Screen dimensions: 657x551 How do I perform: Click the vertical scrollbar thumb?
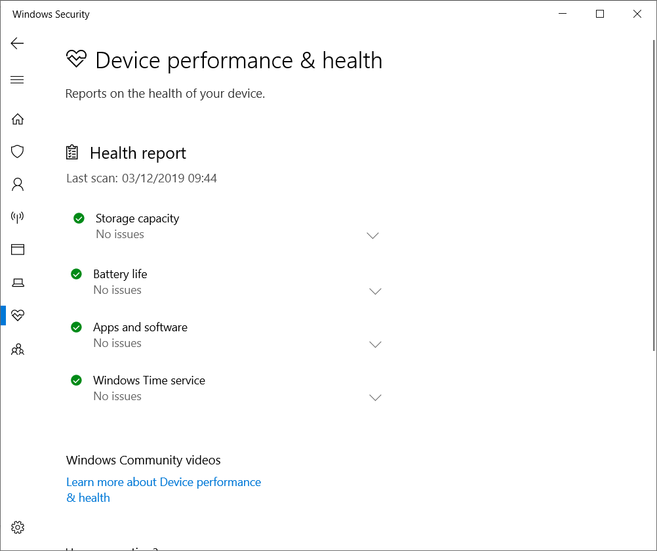tap(654, 195)
